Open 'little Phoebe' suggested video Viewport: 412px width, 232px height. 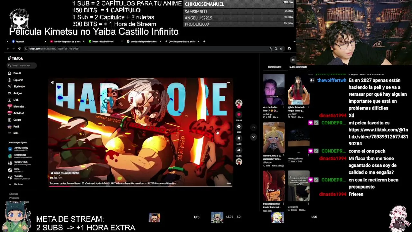(274, 138)
